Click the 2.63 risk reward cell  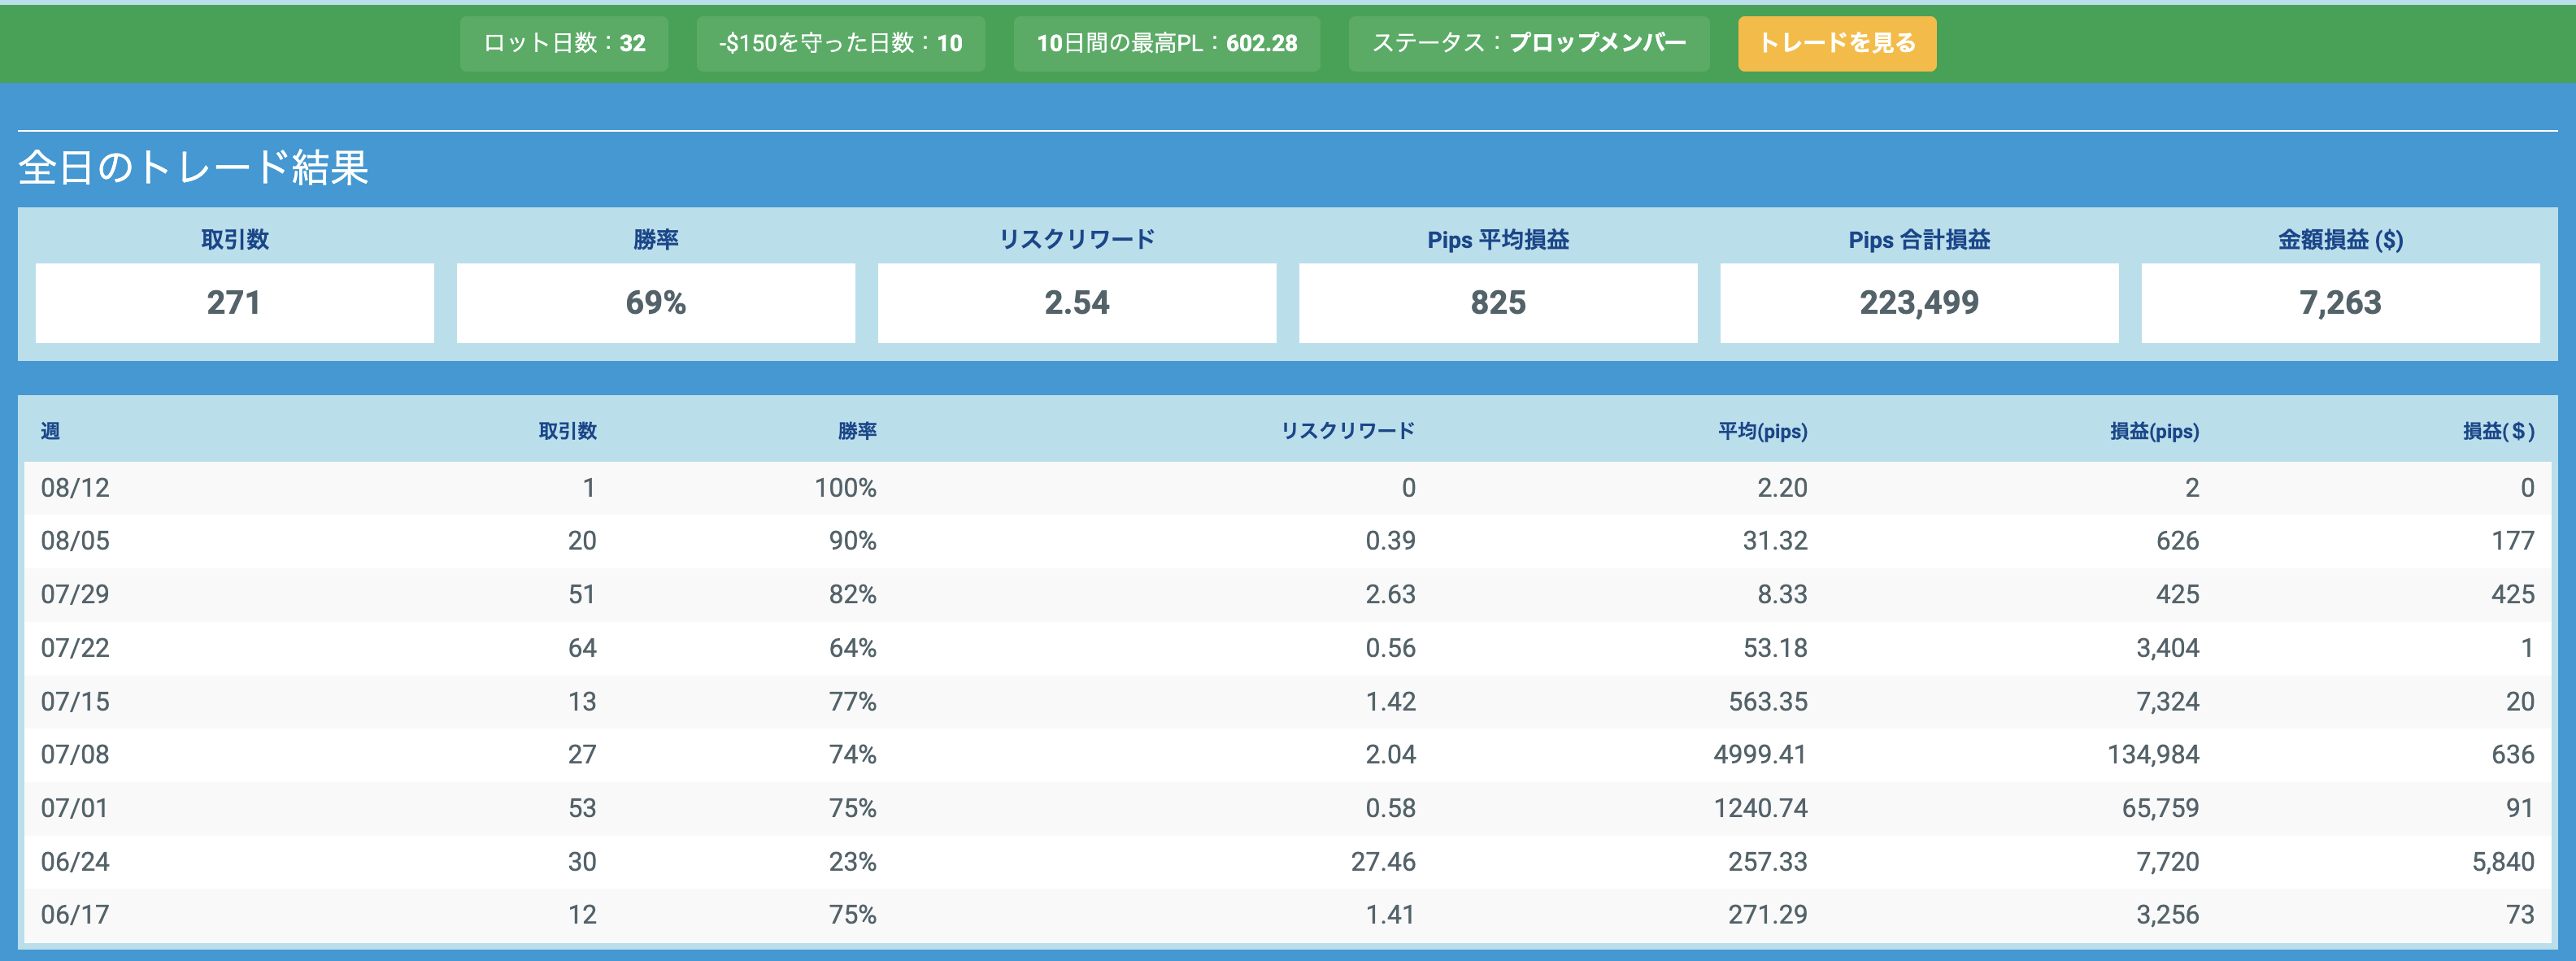1390,595
